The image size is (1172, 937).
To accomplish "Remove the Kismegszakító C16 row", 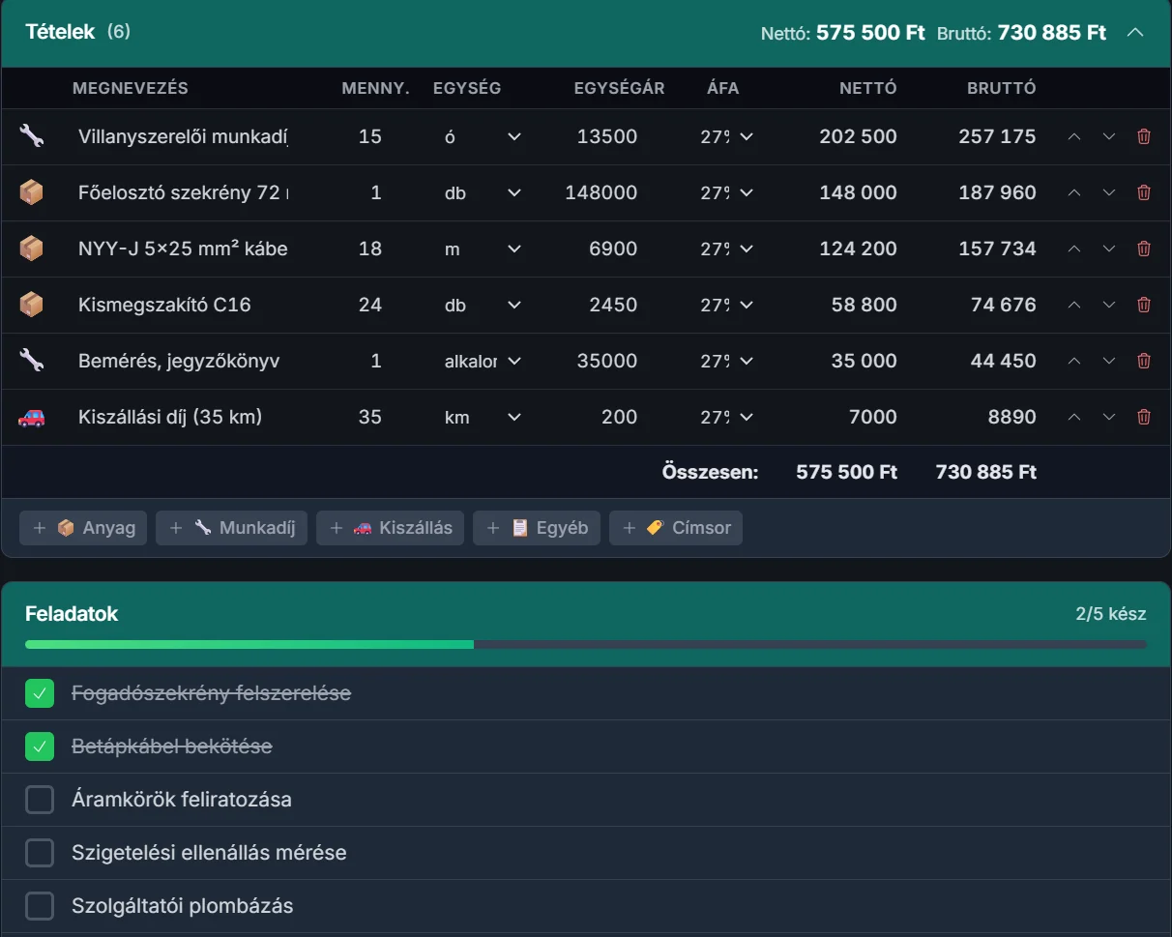I will point(1144,305).
